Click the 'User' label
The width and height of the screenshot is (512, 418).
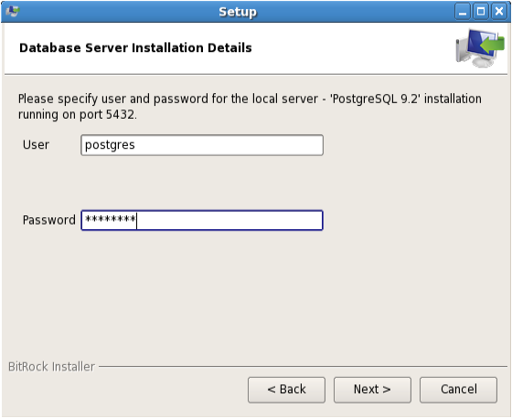pos(36,145)
